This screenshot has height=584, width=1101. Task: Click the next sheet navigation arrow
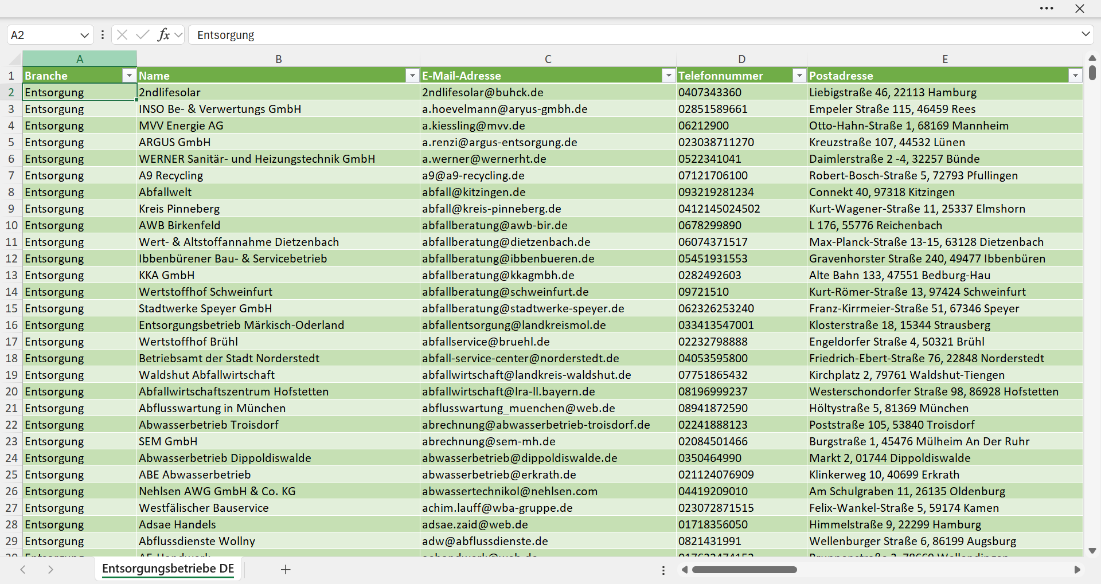pyautogui.click(x=50, y=569)
